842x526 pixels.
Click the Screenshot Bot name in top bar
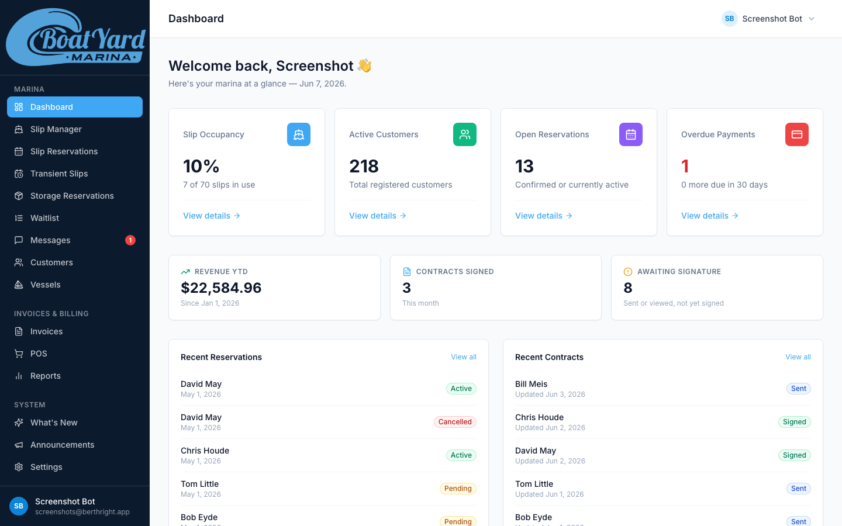[x=772, y=19]
